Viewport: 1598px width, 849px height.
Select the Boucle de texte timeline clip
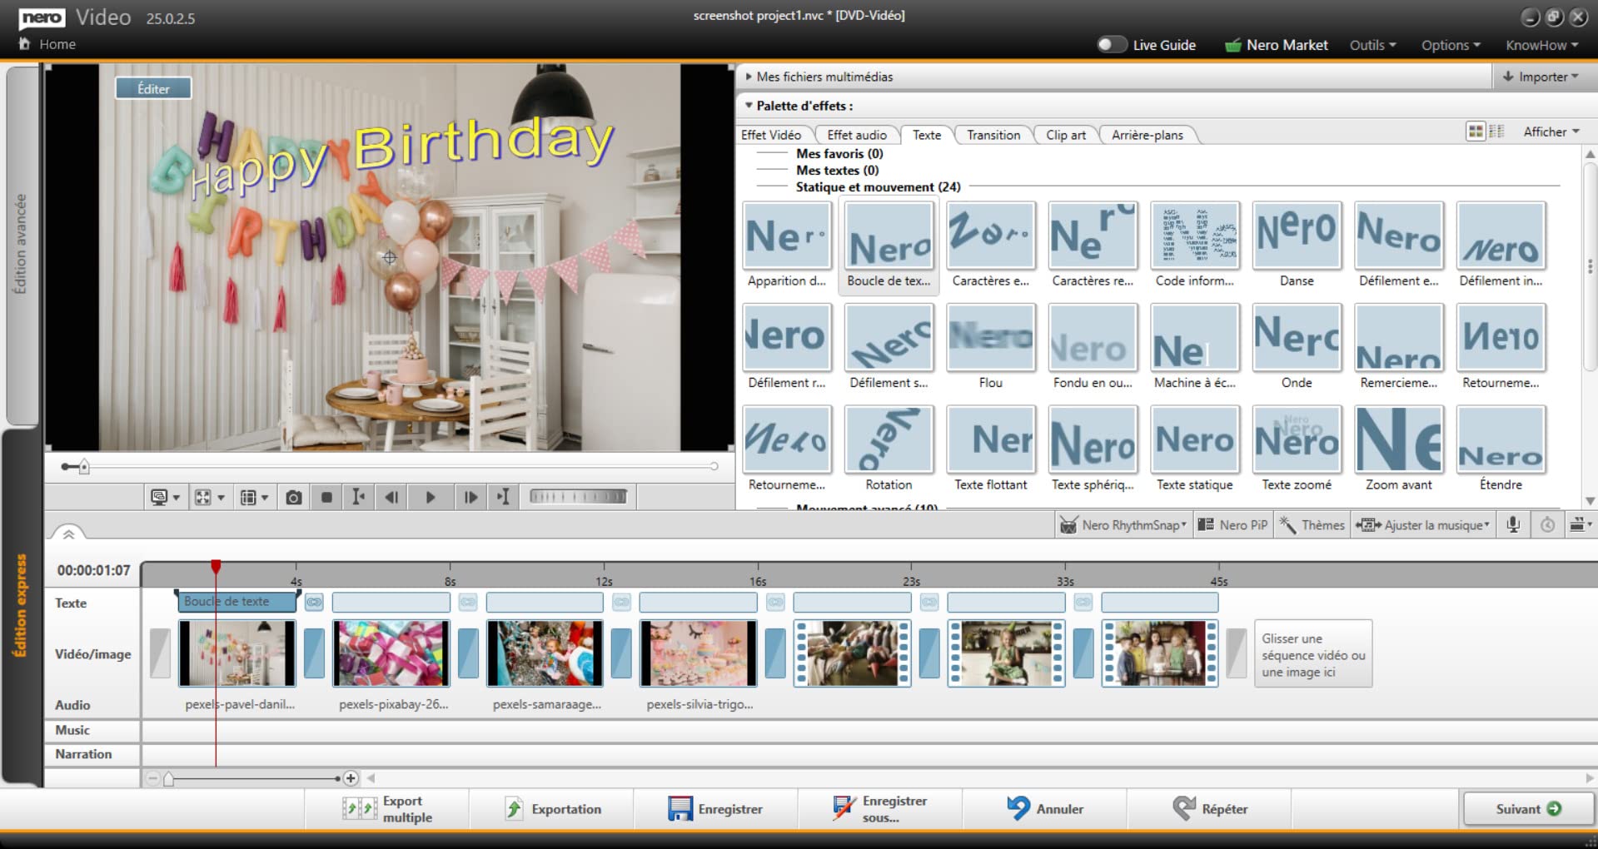[x=237, y=602]
